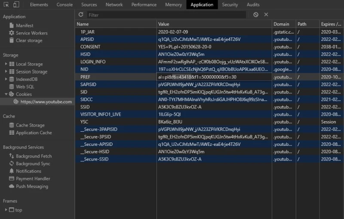The image size is (344, 219).
Task: Click the PREF cookie value field
Action: [x=214, y=77]
